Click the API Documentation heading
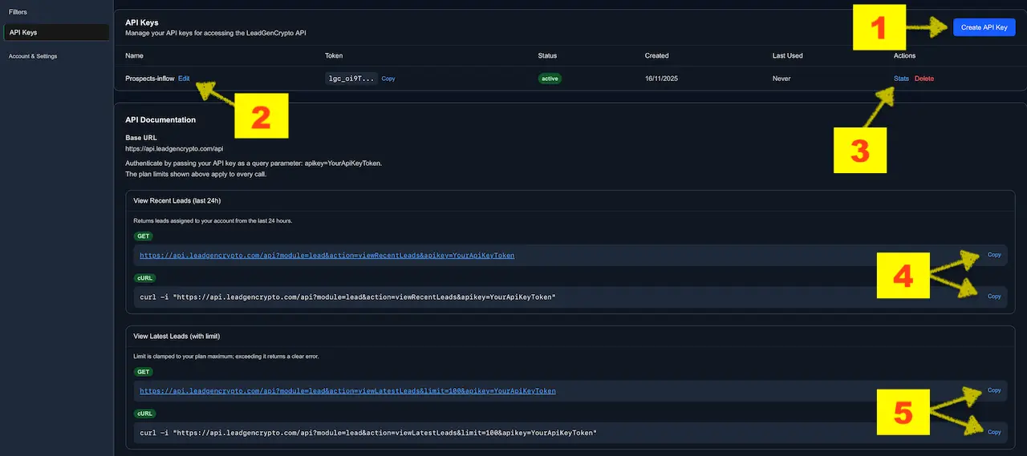The width and height of the screenshot is (1027, 456). click(x=160, y=120)
